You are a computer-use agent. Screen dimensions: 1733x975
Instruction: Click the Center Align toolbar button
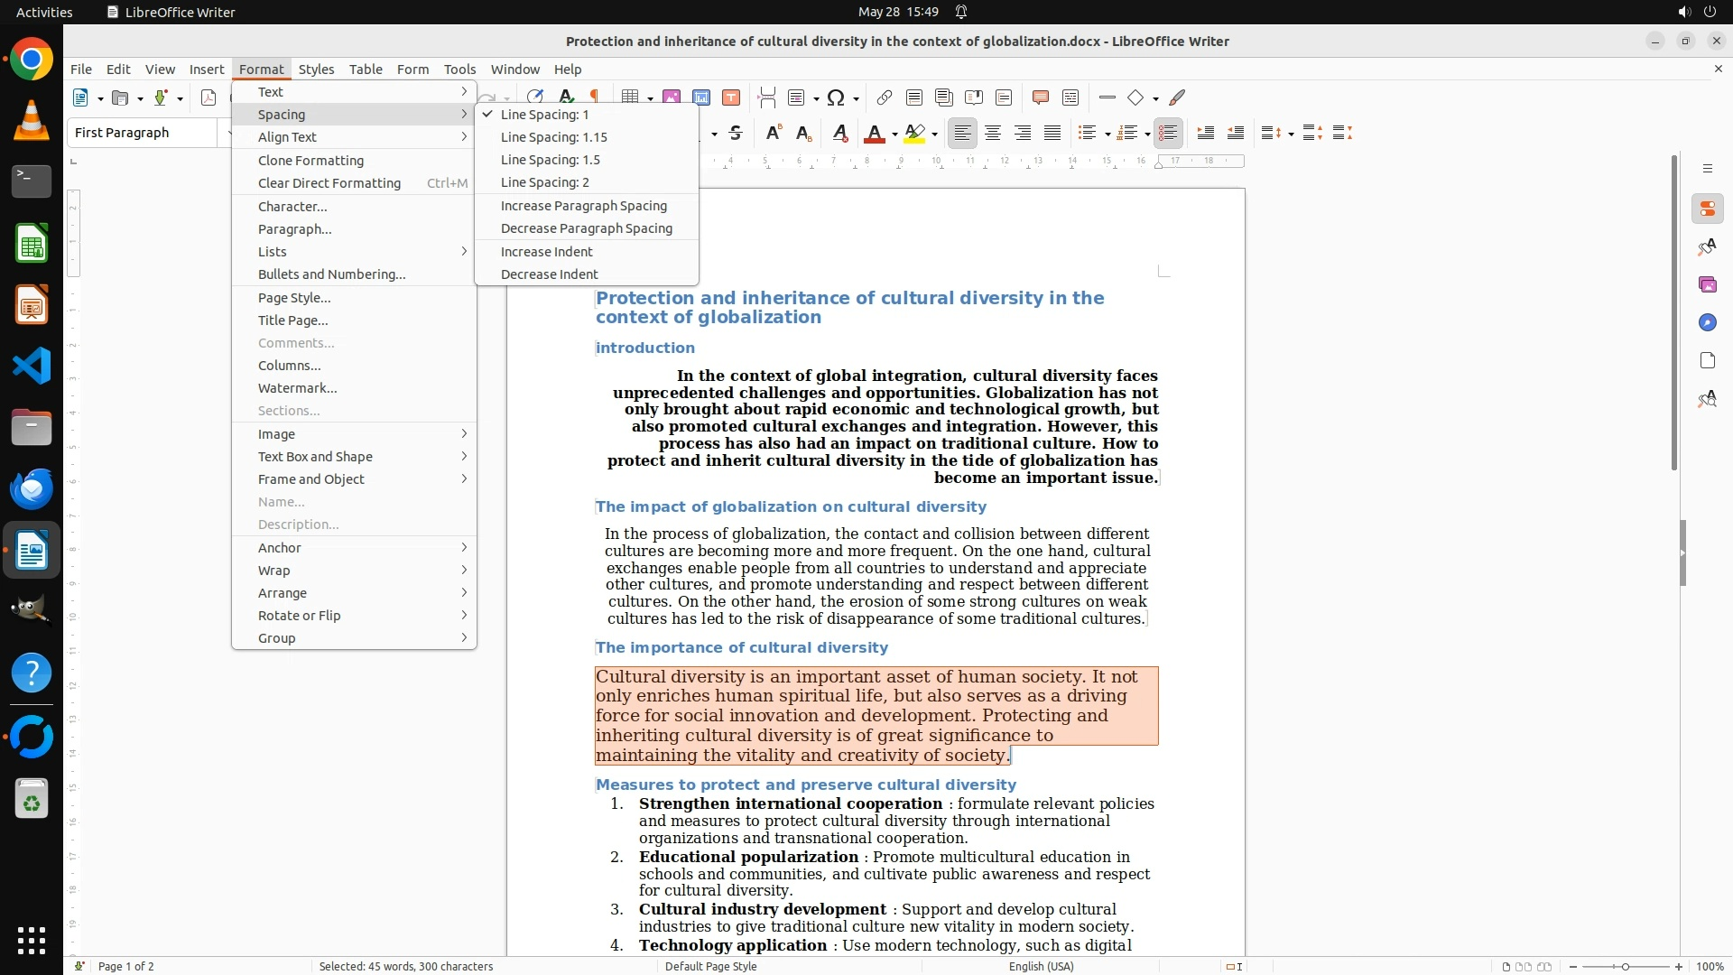tap(992, 134)
